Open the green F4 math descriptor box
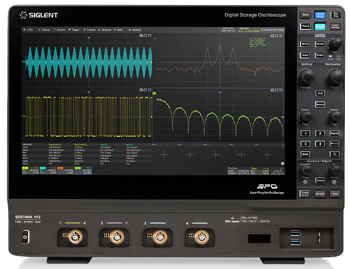350x269 pixels. pos(83,170)
